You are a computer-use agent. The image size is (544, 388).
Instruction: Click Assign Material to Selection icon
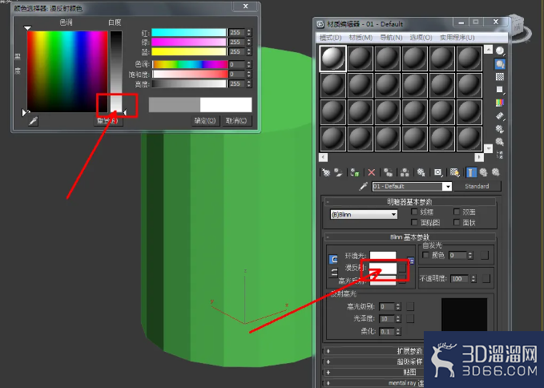(355, 172)
